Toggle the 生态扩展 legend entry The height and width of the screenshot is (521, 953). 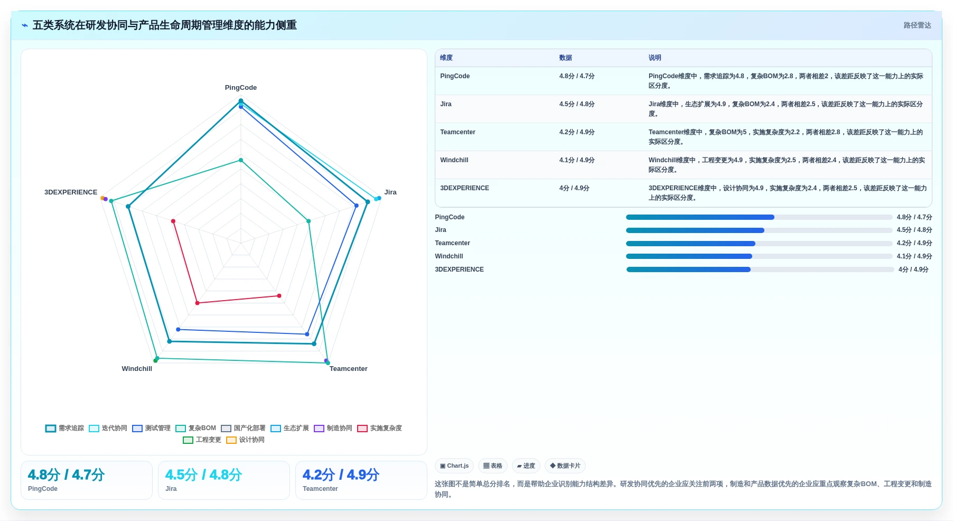290,429
